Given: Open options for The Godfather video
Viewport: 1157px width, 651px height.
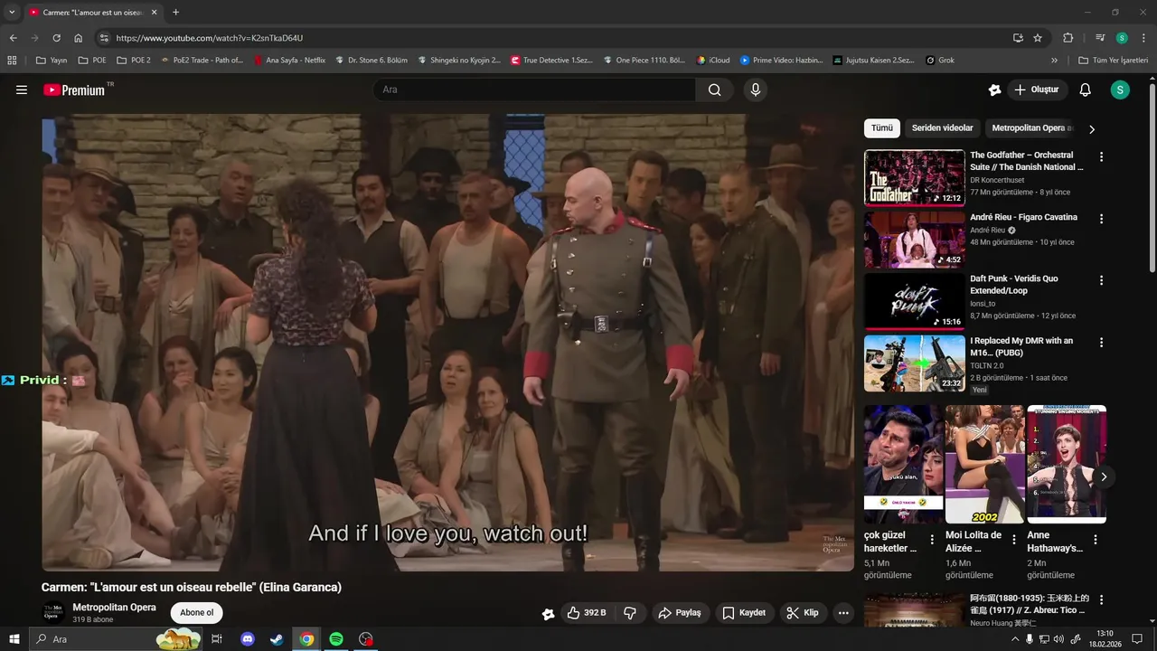Looking at the screenshot, I should pyautogui.click(x=1101, y=156).
